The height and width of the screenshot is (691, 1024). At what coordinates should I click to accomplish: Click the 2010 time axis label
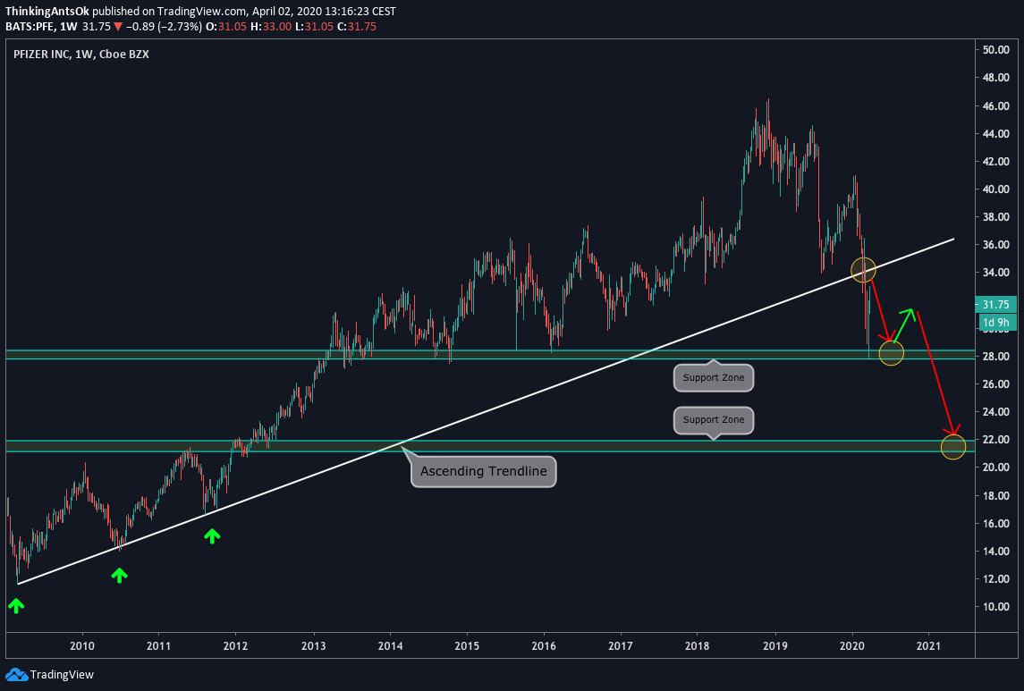pos(81,646)
